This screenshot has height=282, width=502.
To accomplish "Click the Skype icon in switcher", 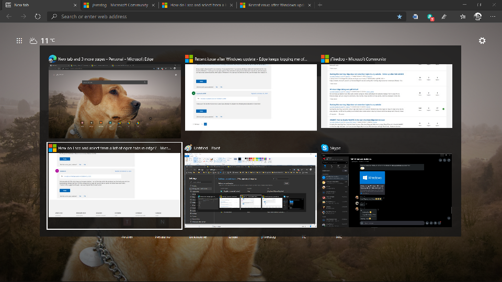I will [325, 148].
